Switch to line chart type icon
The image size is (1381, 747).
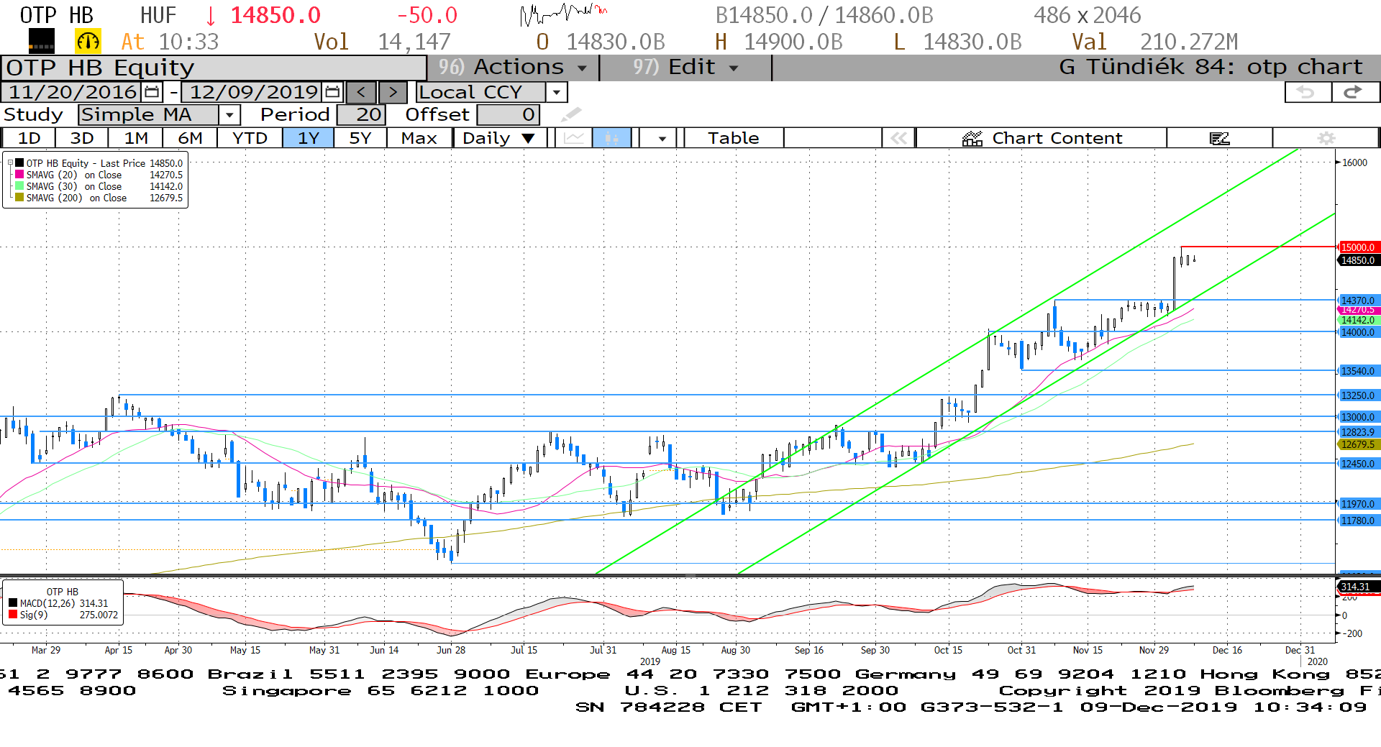(574, 138)
